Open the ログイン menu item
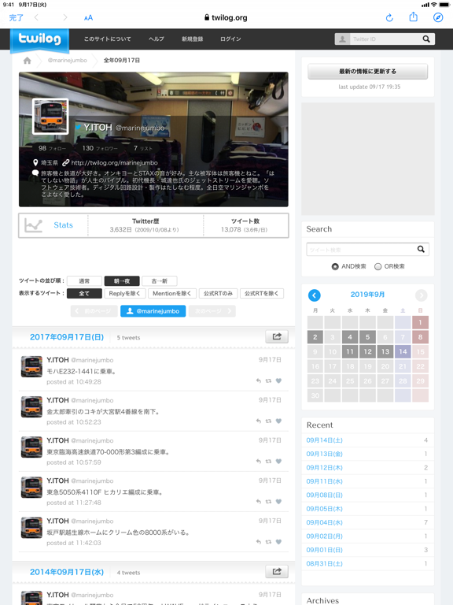Viewport: 453px width, 605px height. [230, 39]
